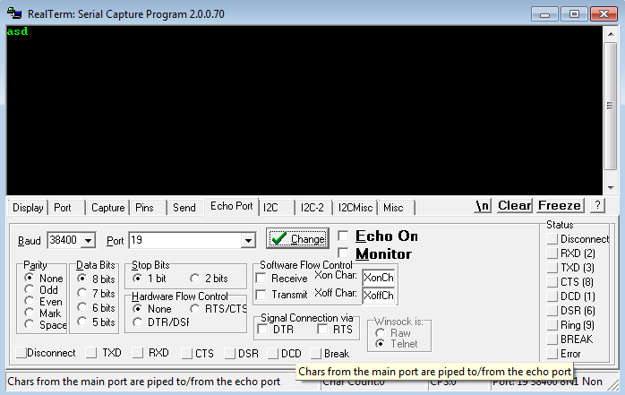The height and width of the screenshot is (395, 625).
Task: Click the RealTerm application icon in title bar
Action: click(x=14, y=13)
